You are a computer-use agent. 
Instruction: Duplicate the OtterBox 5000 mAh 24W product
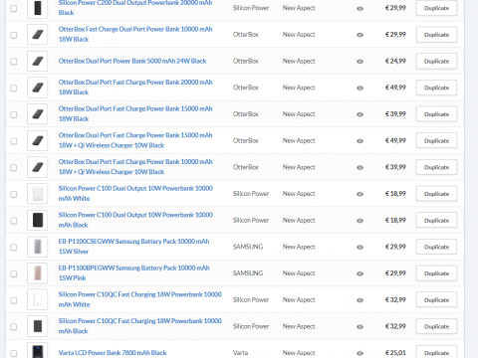pos(436,61)
